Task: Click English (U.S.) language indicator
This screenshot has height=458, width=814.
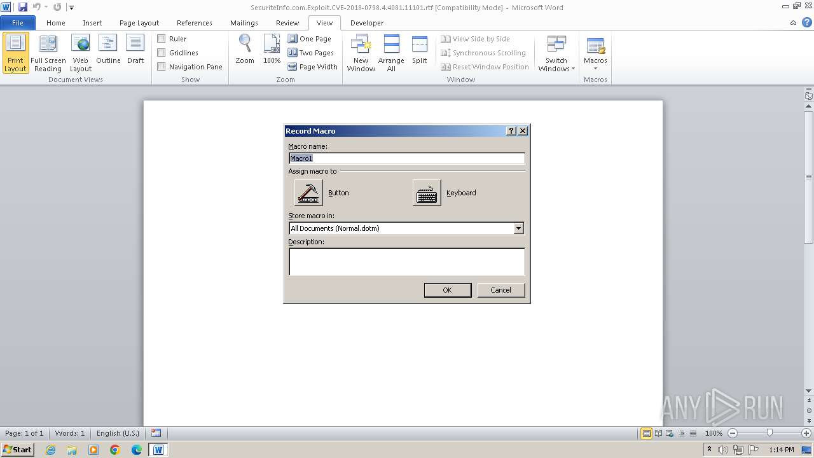Action: pyautogui.click(x=118, y=433)
